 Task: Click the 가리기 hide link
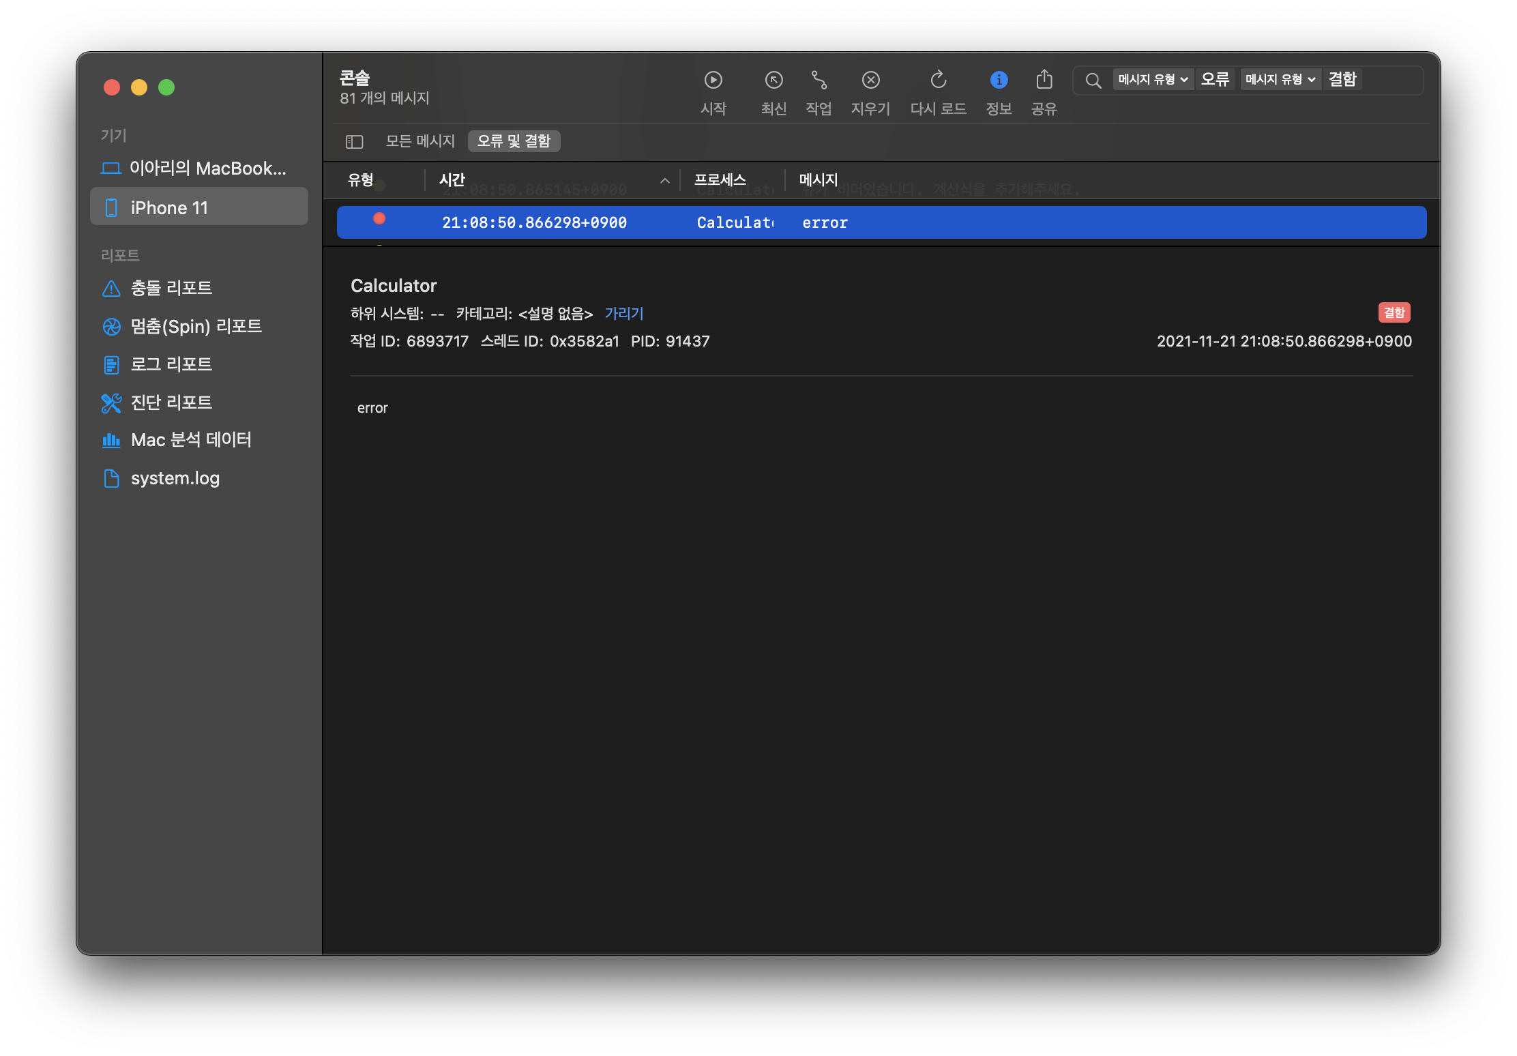(623, 314)
